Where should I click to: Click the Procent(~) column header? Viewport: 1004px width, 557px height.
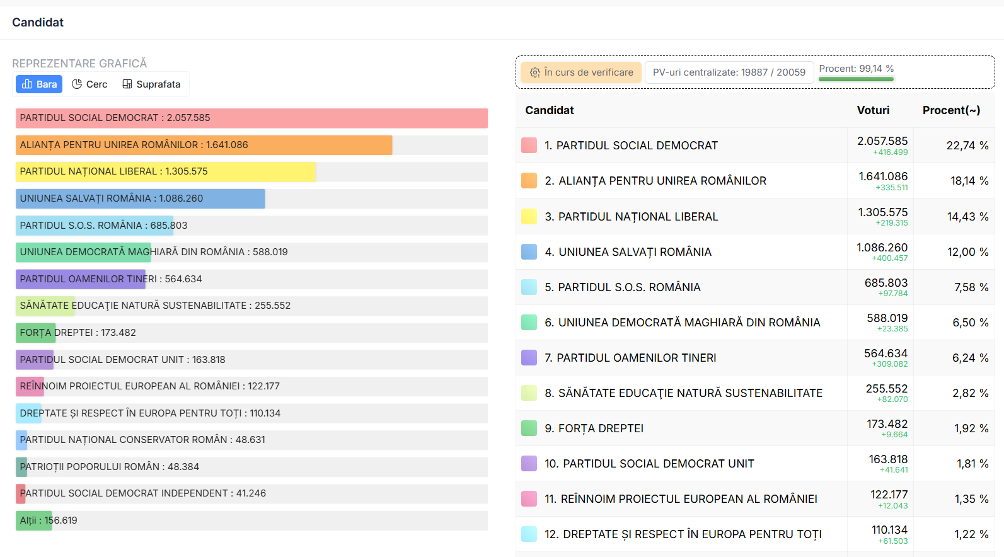coord(951,110)
